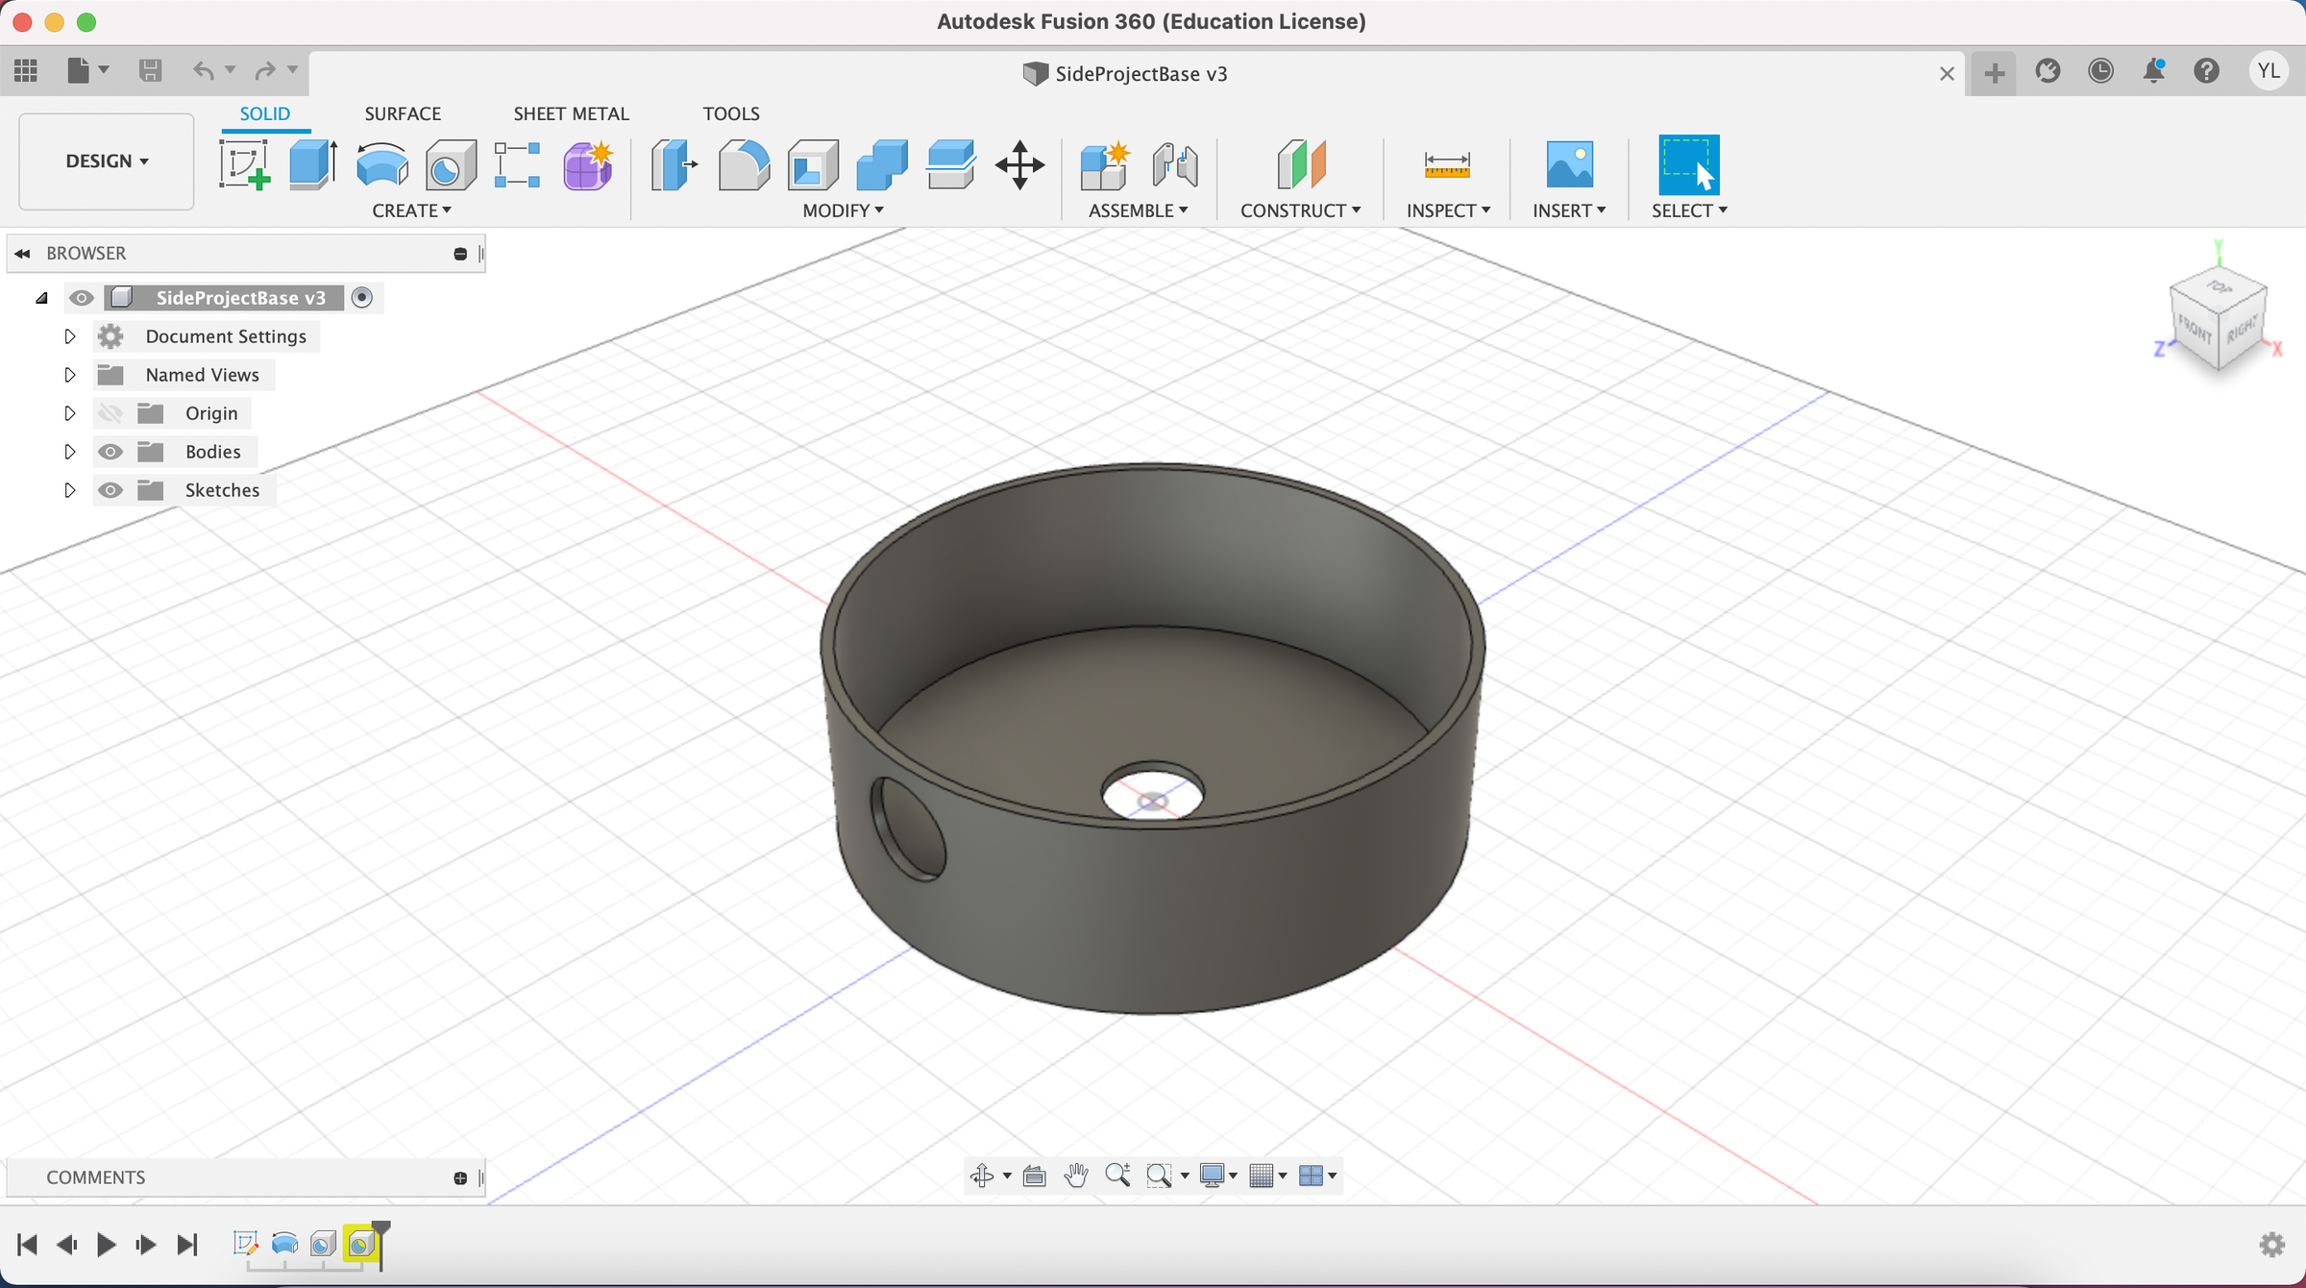Screen dimensions: 2306x1288
Task: Toggle visibility of Bodies folder
Action: (110, 452)
